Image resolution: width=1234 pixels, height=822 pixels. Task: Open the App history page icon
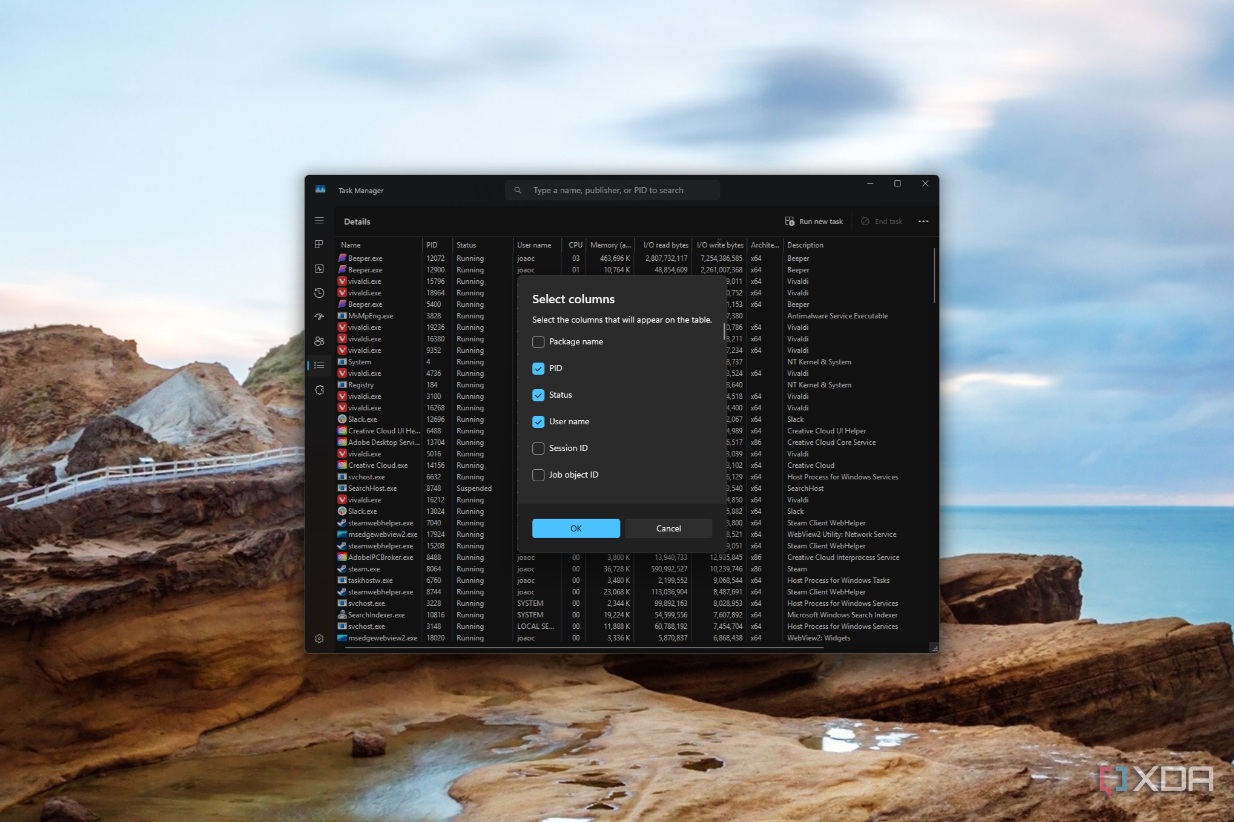(319, 293)
